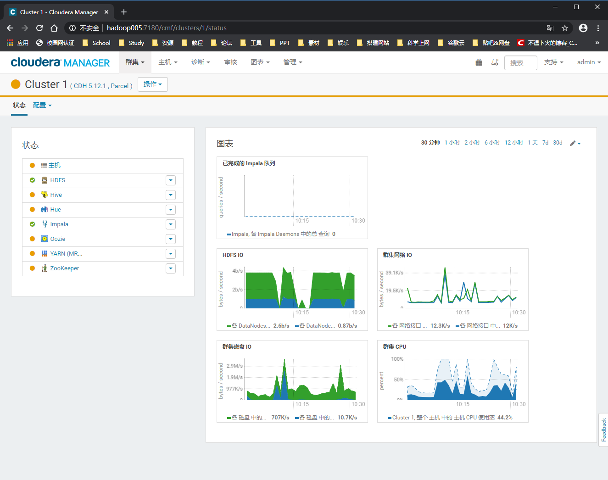Click the browser address bar URL

pos(167,28)
